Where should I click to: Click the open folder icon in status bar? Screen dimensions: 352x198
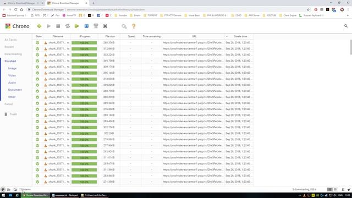9,189
